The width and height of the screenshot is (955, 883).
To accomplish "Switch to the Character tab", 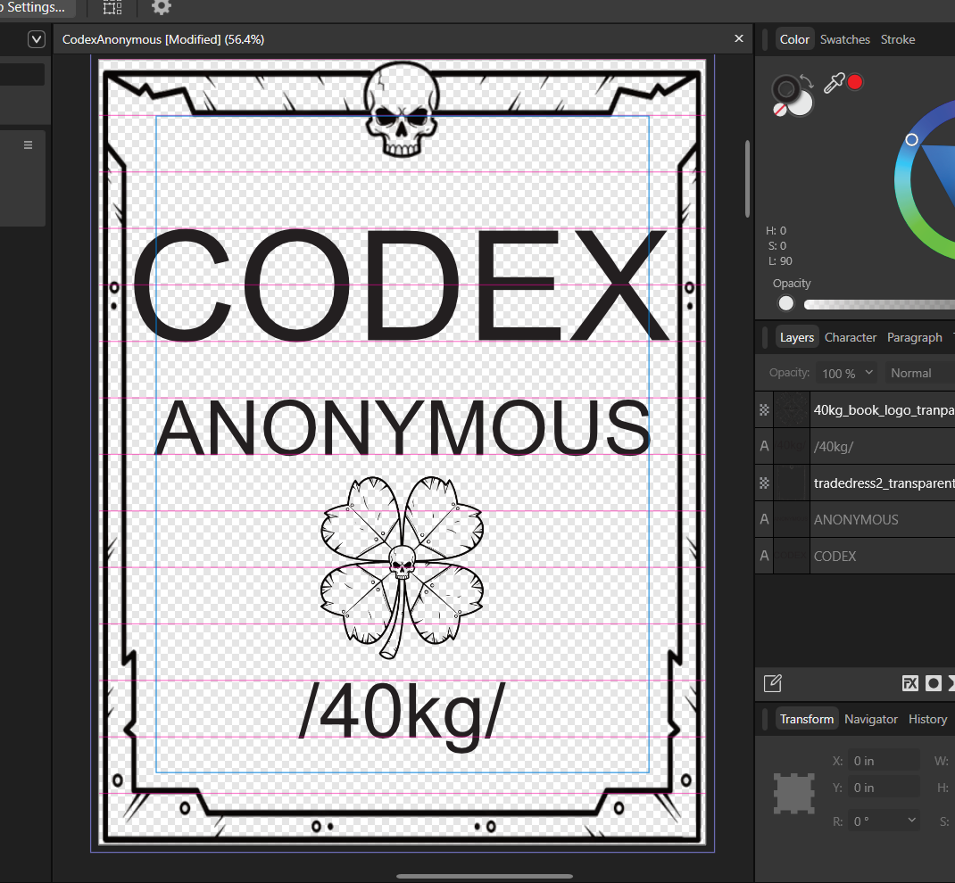I will (x=851, y=337).
